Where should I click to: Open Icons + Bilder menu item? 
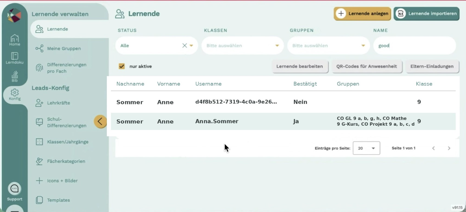tap(62, 181)
